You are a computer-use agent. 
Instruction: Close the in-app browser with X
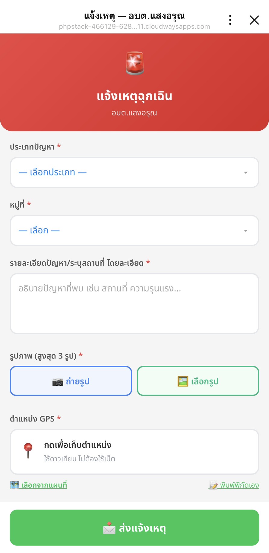tap(254, 20)
